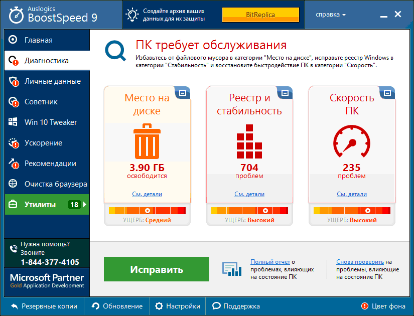Screen dimensions: 414x316
Task: Minimize the BoostSpeed window
Action: click(384, 16)
